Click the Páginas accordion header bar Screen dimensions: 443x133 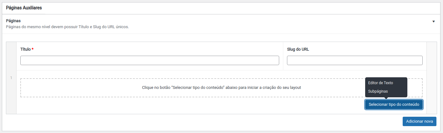219,24
